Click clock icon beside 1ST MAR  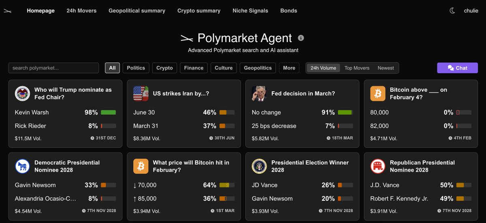tap(213, 211)
